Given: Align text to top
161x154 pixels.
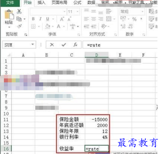Looking at the screenshot, I should [87, 10].
